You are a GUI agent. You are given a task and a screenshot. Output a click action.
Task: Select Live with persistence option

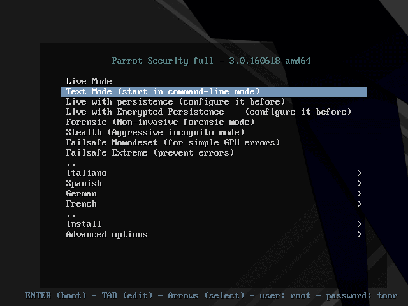(175, 101)
